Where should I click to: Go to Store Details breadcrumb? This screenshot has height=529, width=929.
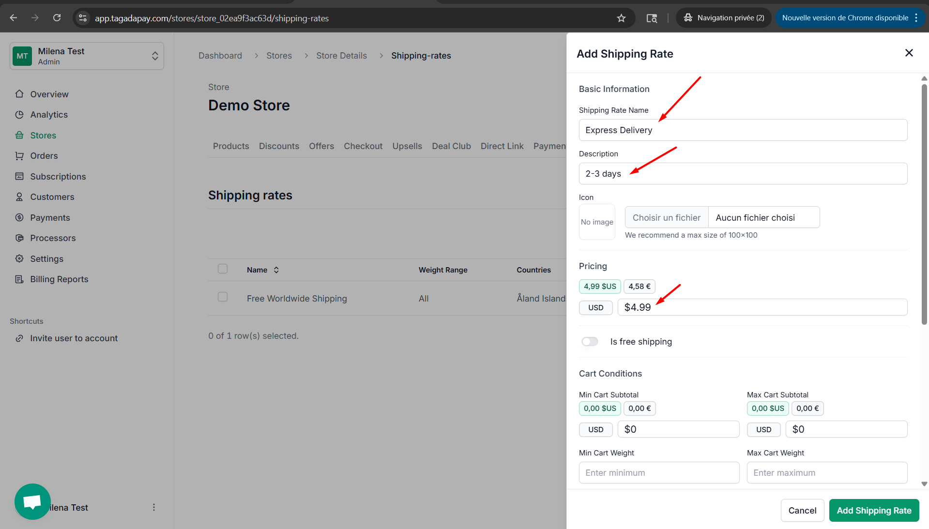341,56
